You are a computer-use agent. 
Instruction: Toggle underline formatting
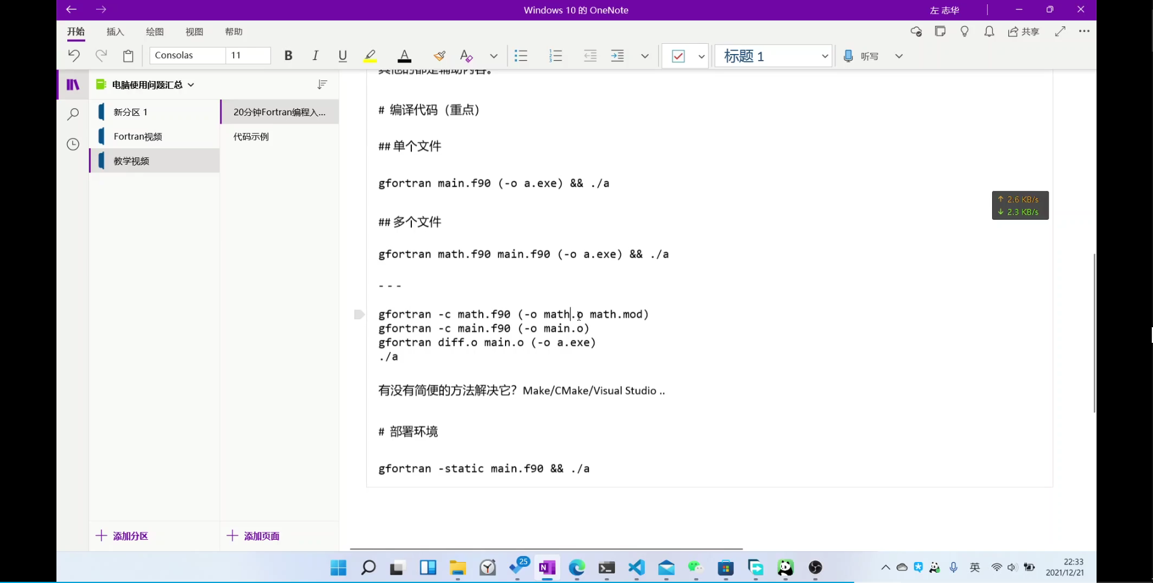pyautogui.click(x=342, y=56)
